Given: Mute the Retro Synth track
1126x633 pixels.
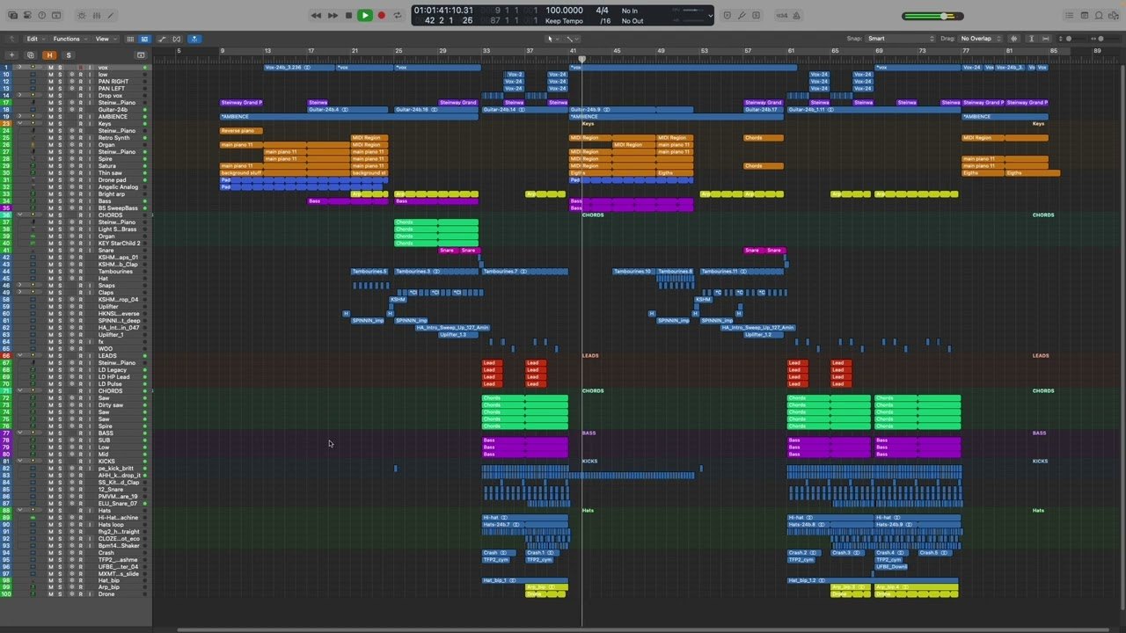Looking at the screenshot, I should click(x=50, y=137).
